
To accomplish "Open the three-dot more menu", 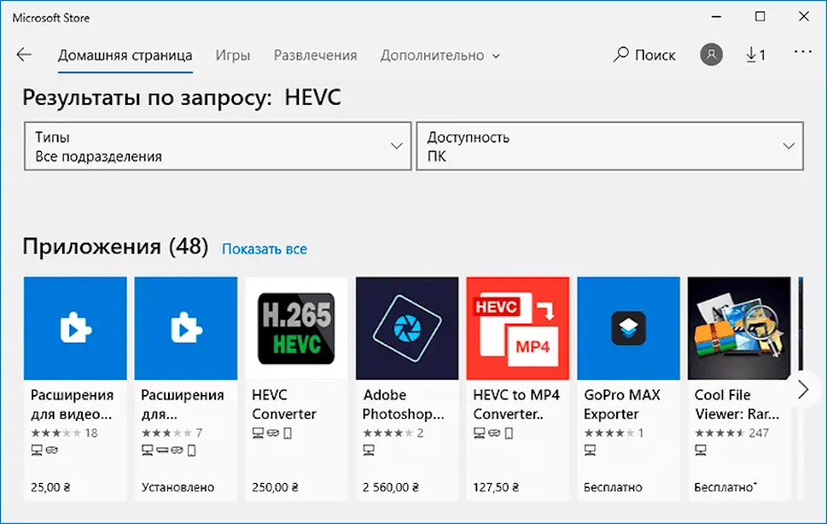I will coord(803,52).
